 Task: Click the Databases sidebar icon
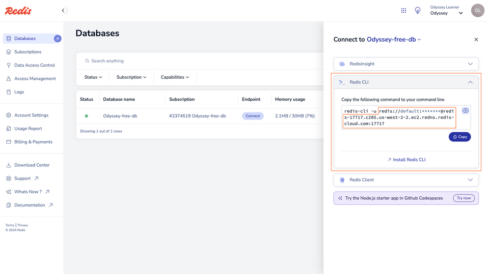tap(9, 39)
